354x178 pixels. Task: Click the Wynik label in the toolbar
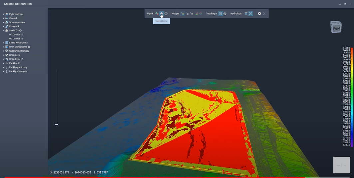tap(150, 14)
